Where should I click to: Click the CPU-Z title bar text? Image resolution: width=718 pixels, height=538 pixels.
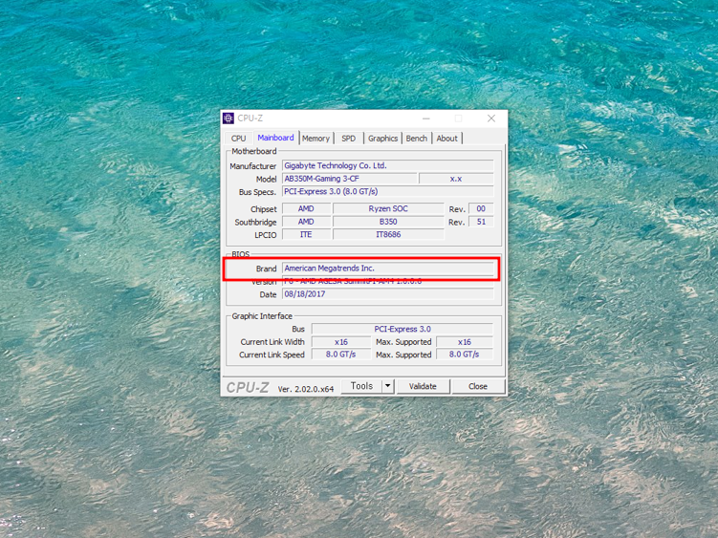[250, 118]
